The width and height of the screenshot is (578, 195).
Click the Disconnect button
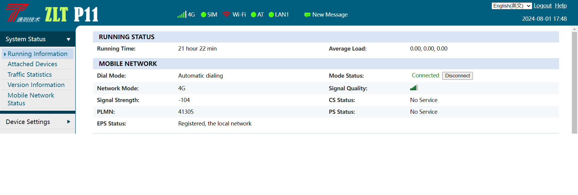pos(458,76)
